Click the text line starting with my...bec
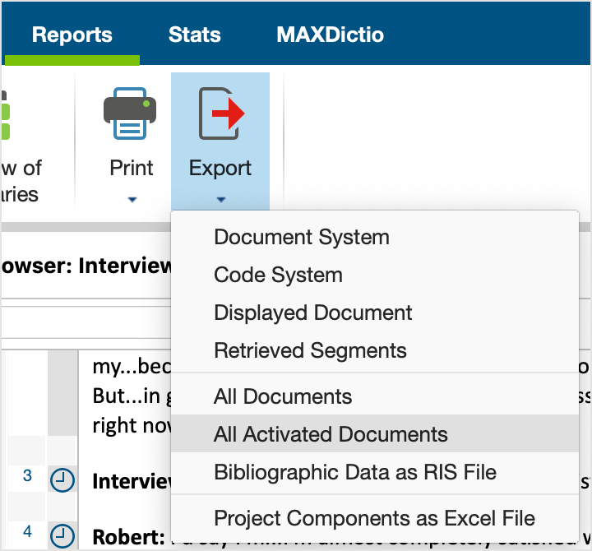The height and width of the screenshot is (551, 592). (132, 367)
